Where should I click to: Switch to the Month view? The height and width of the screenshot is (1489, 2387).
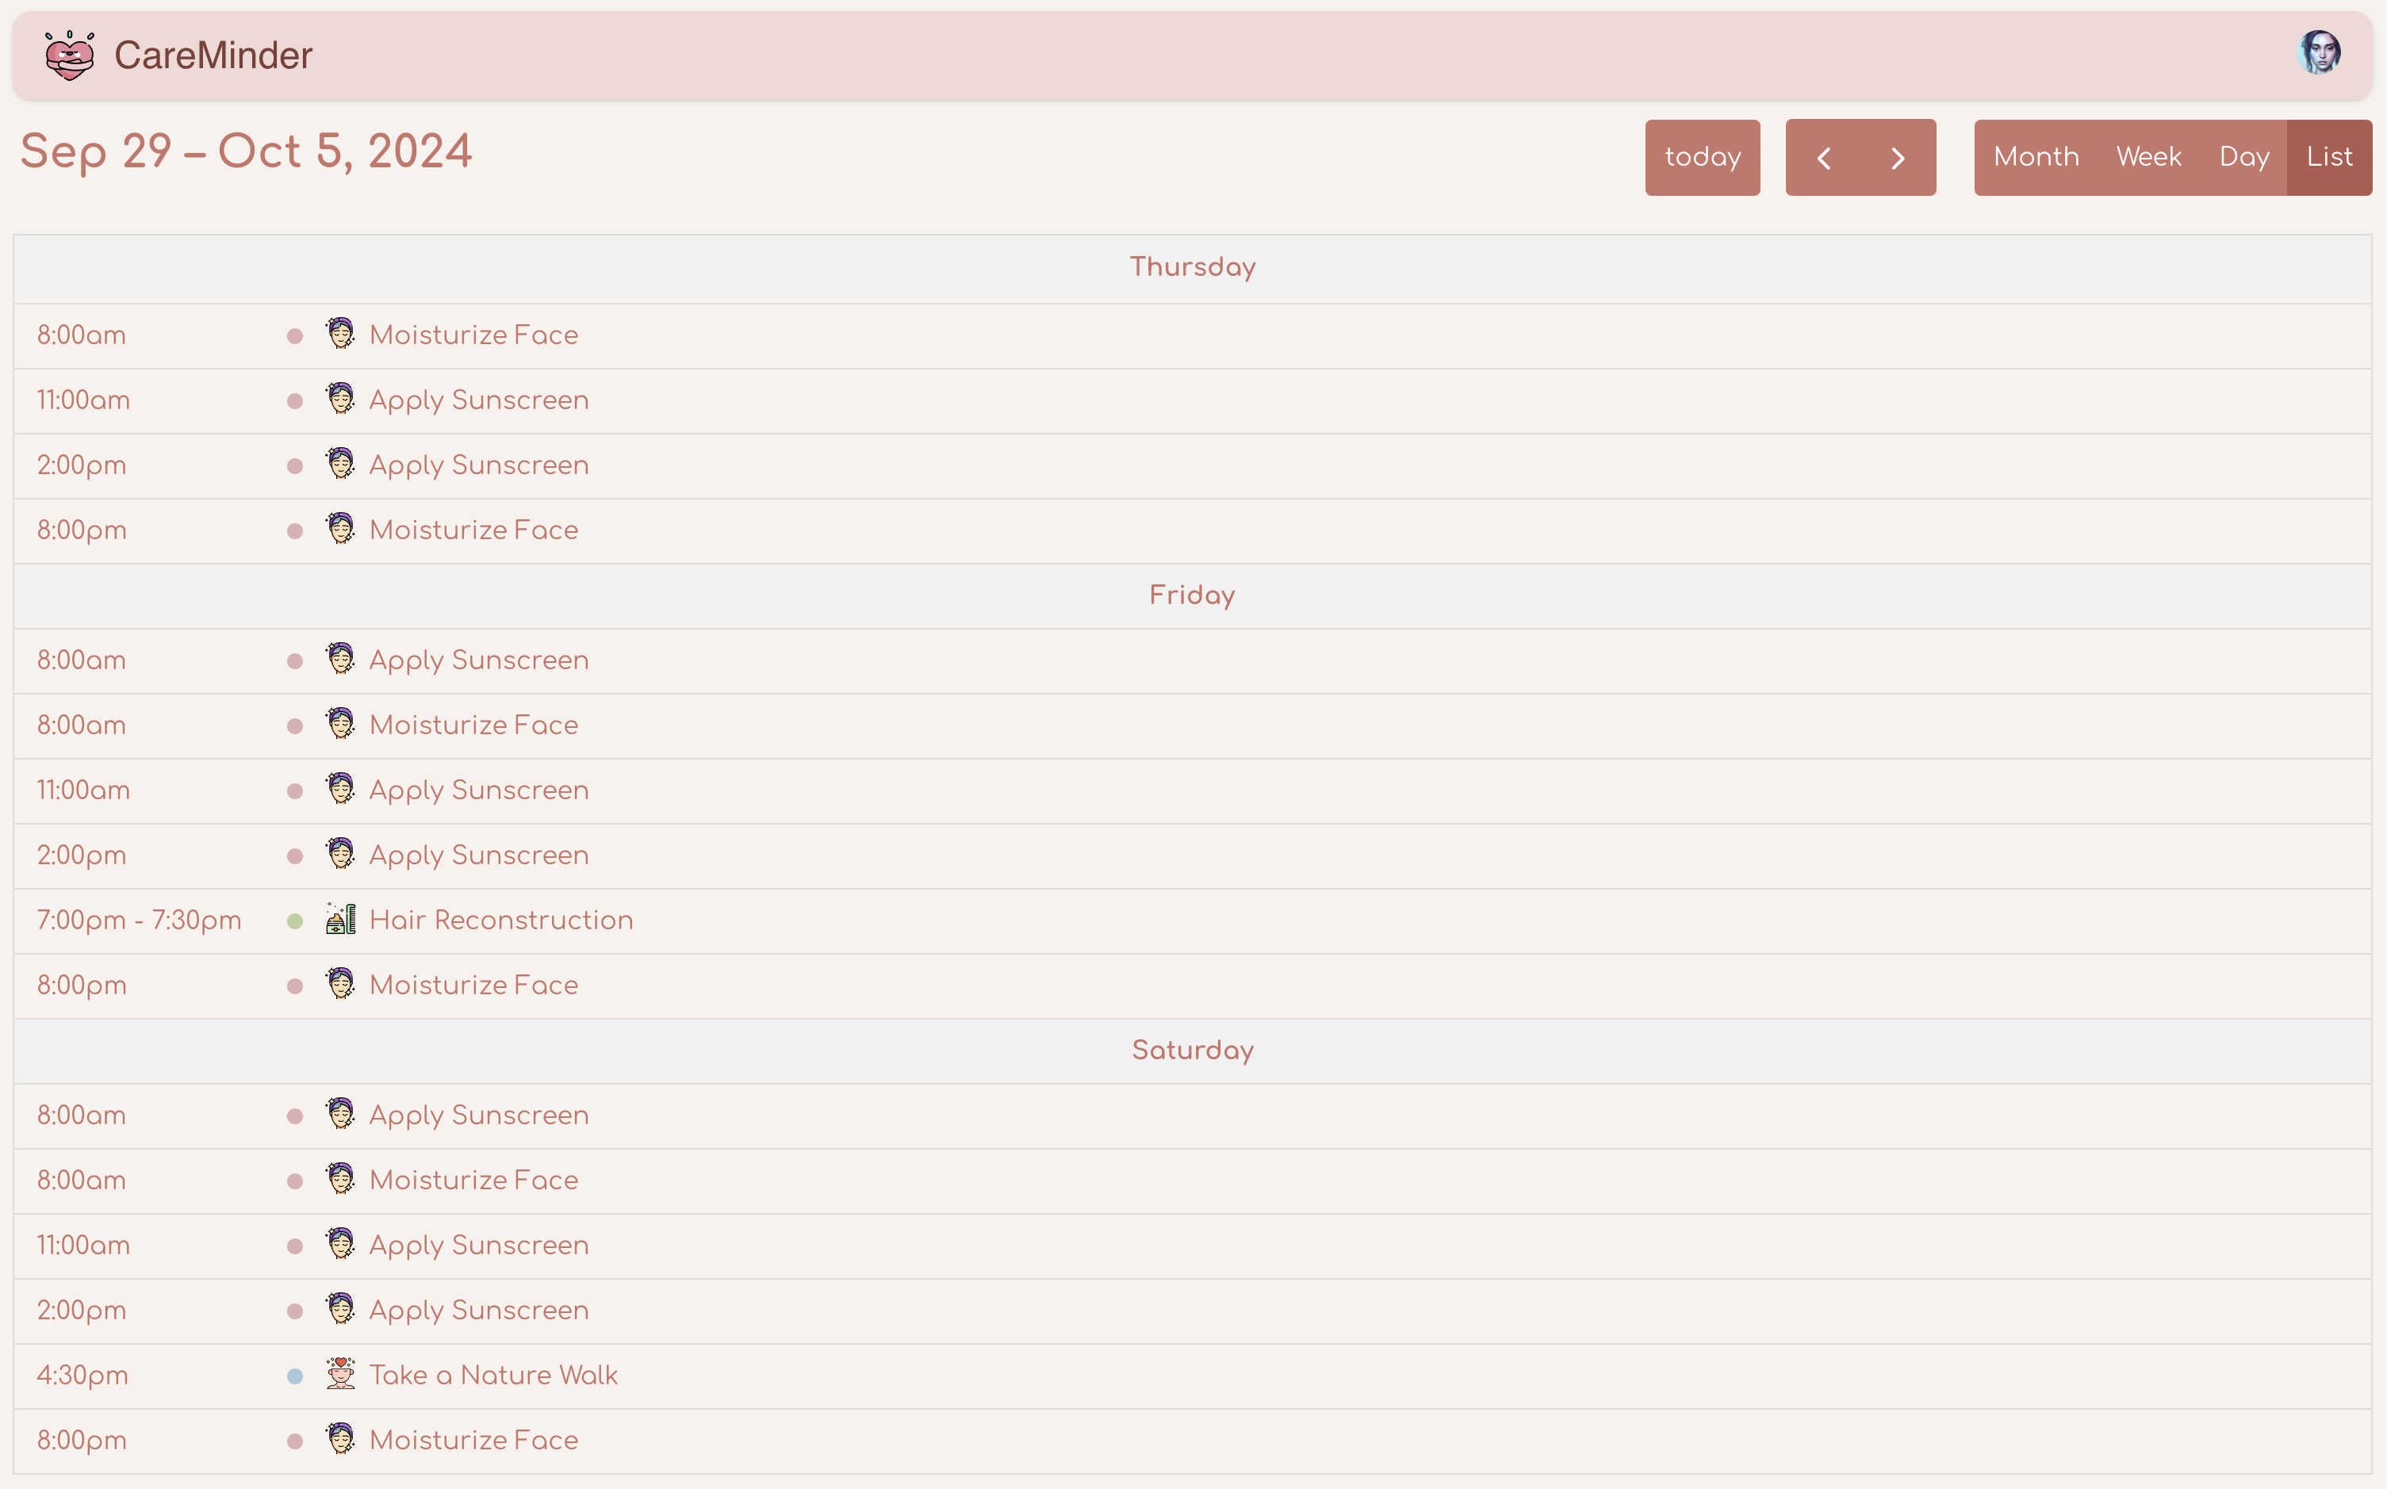(x=2036, y=158)
